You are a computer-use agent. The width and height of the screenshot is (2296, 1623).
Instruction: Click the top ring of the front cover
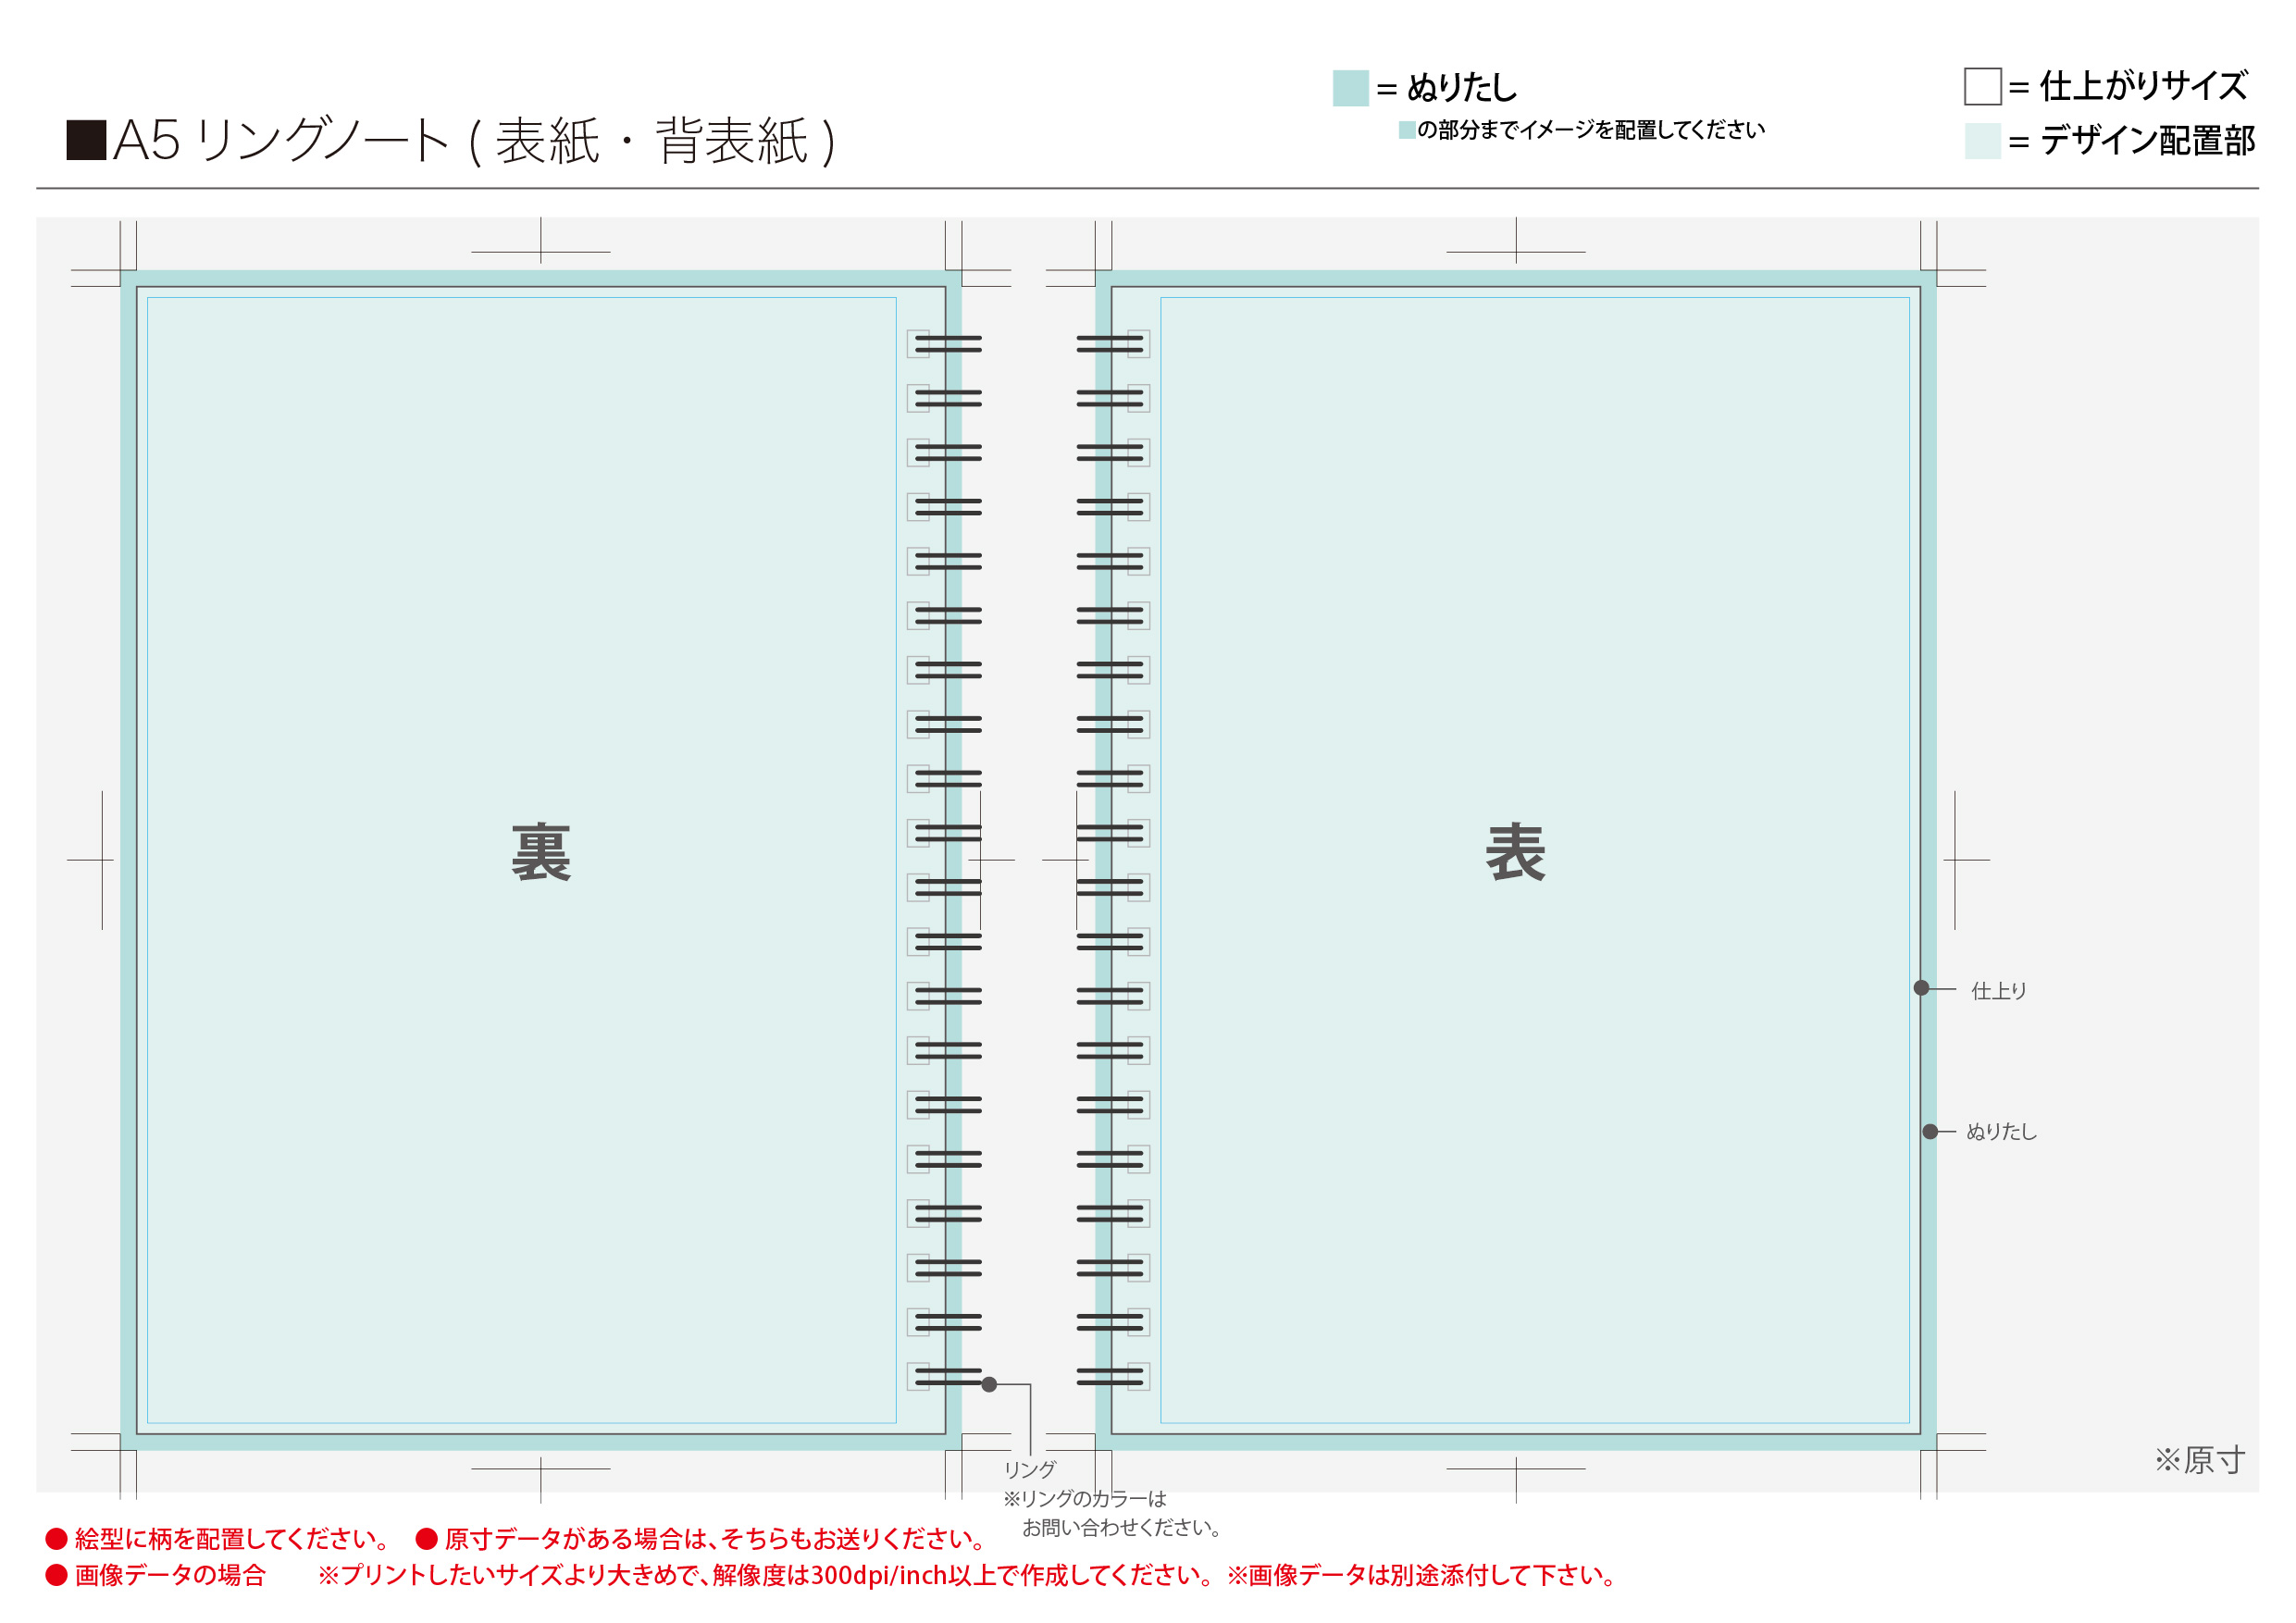1109,344
